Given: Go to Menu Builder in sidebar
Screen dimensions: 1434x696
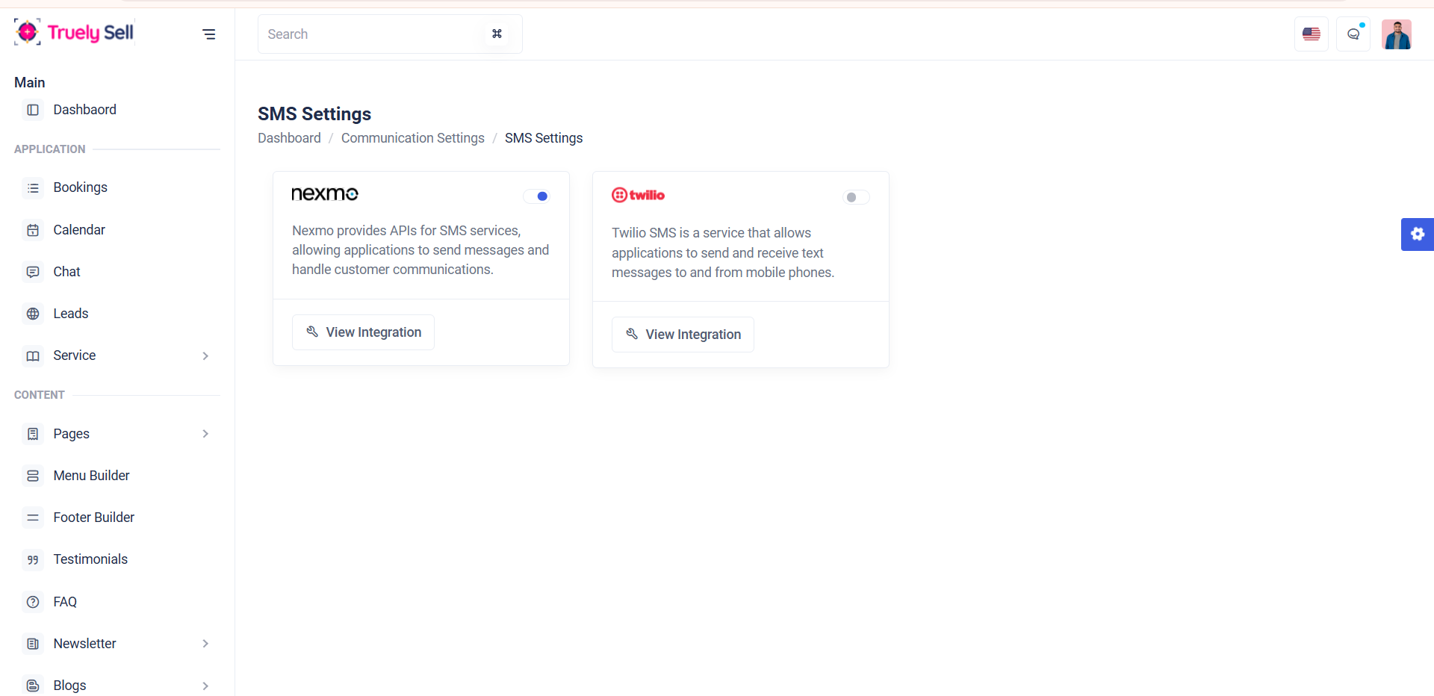Looking at the screenshot, I should click(x=91, y=476).
